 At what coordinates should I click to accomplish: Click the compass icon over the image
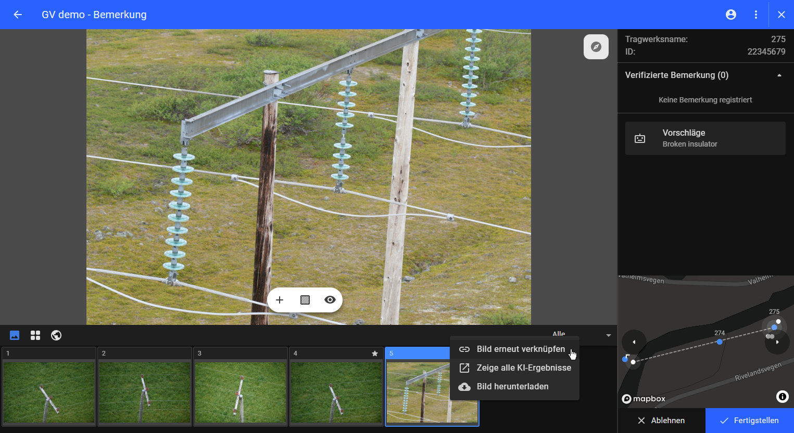[596, 47]
